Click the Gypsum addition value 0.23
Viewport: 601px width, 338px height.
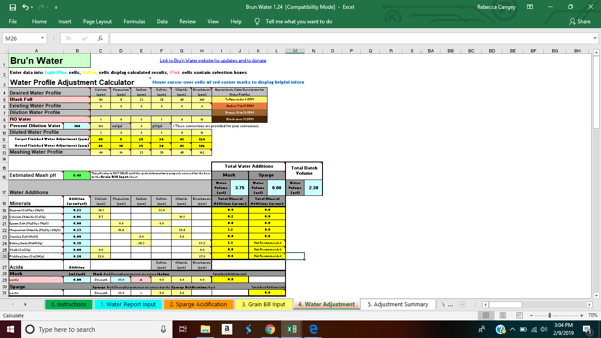click(x=77, y=210)
